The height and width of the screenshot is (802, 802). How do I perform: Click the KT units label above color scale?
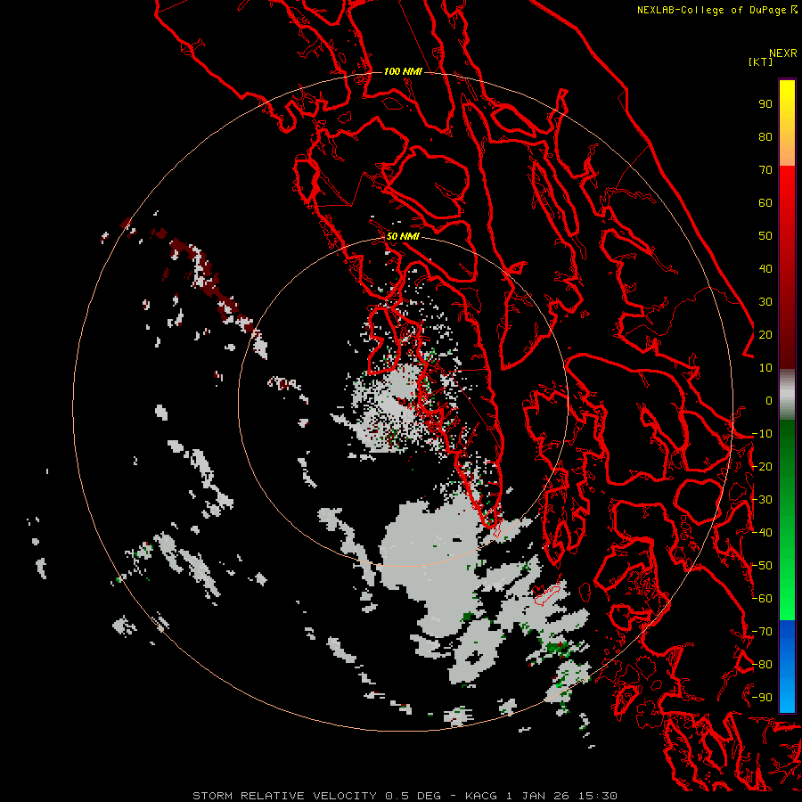click(760, 61)
